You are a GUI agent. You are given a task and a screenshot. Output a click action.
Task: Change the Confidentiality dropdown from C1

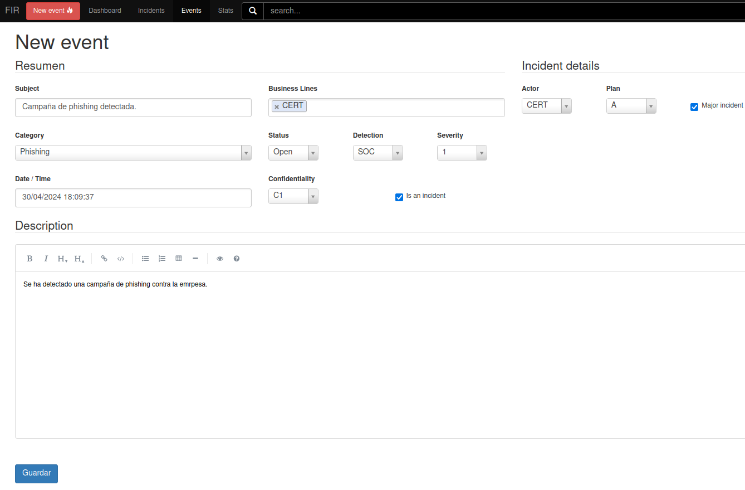293,196
